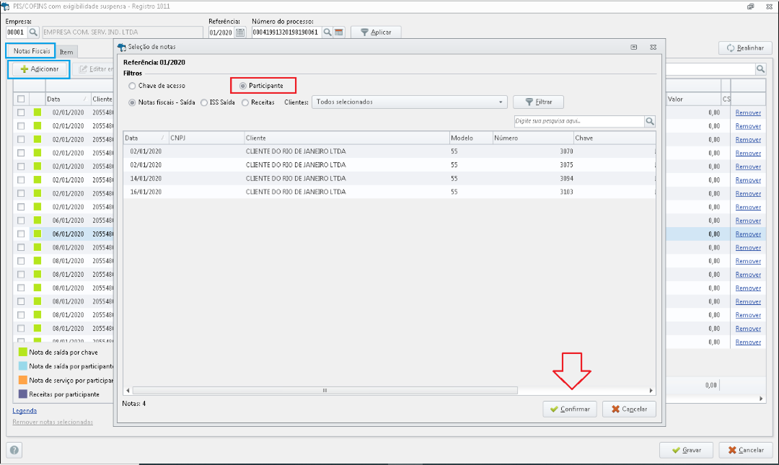This screenshot has width=779, height=465.
Task: Open the Notas Fiscais tab
Action: pos(32,51)
